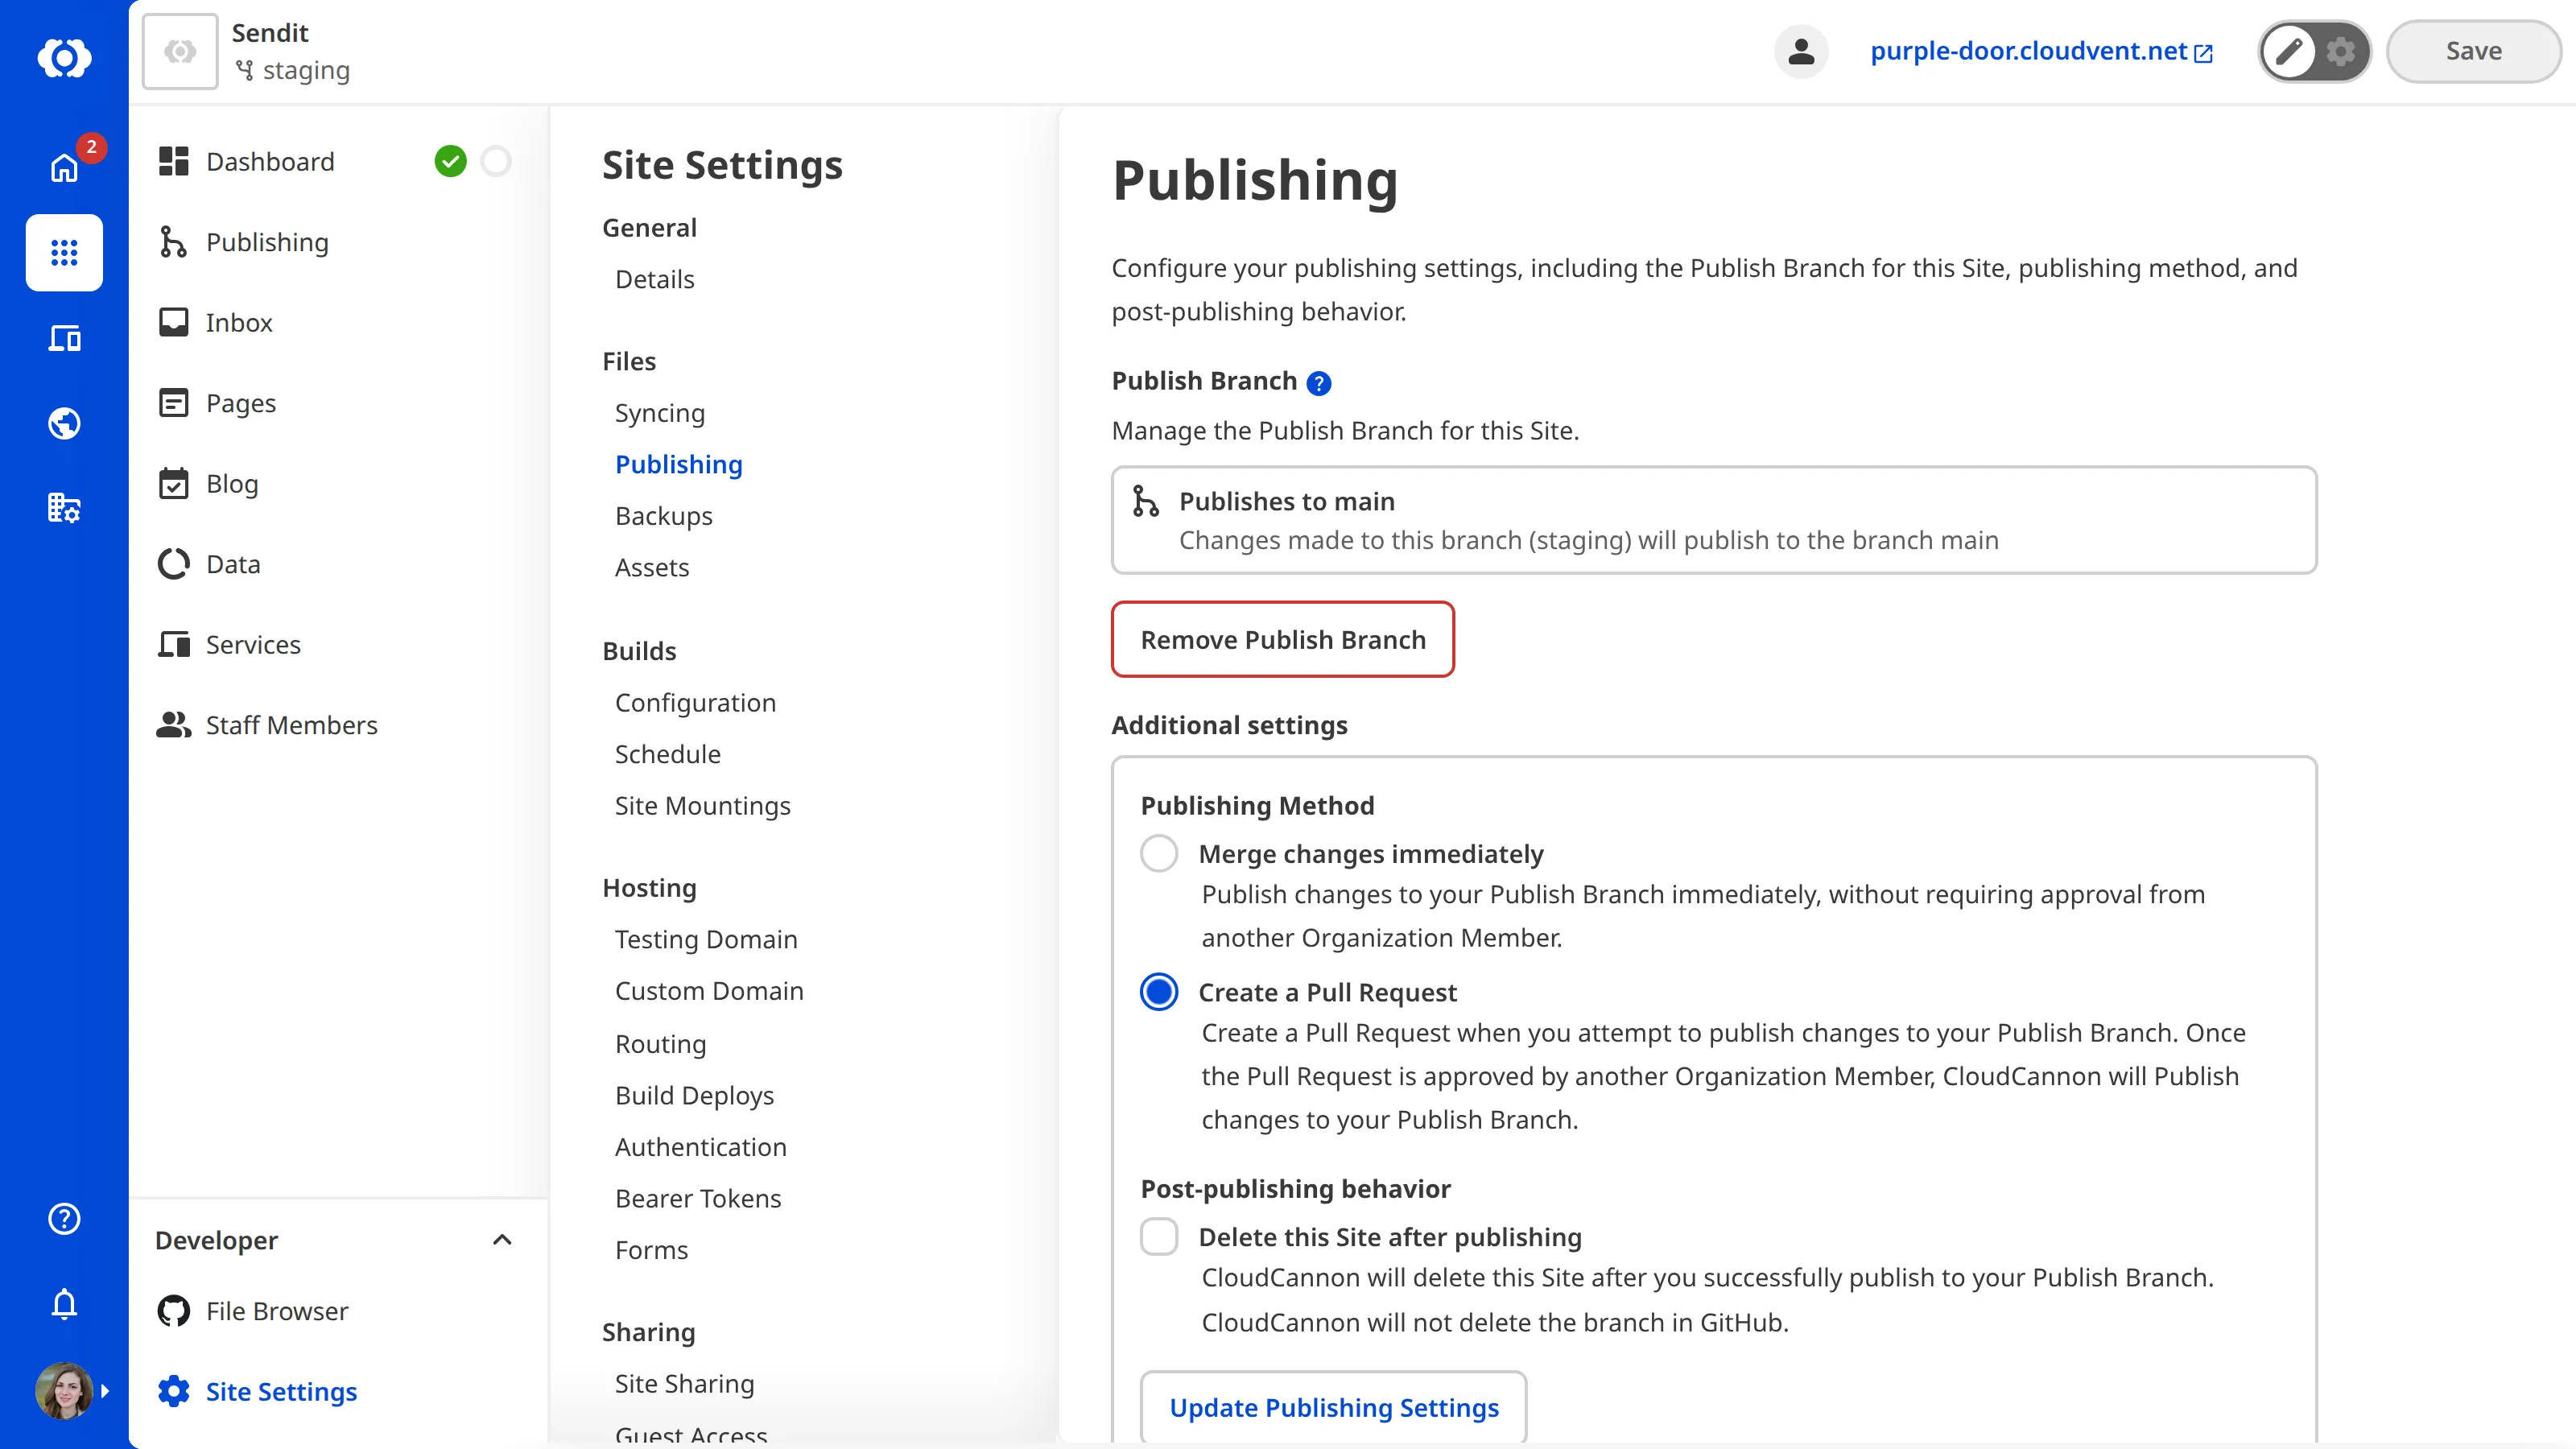Go to Backups settings
2576x1449 pixels.
coord(664,515)
